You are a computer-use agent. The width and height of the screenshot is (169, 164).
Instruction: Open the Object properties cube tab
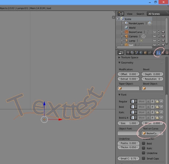coord(145,53)
